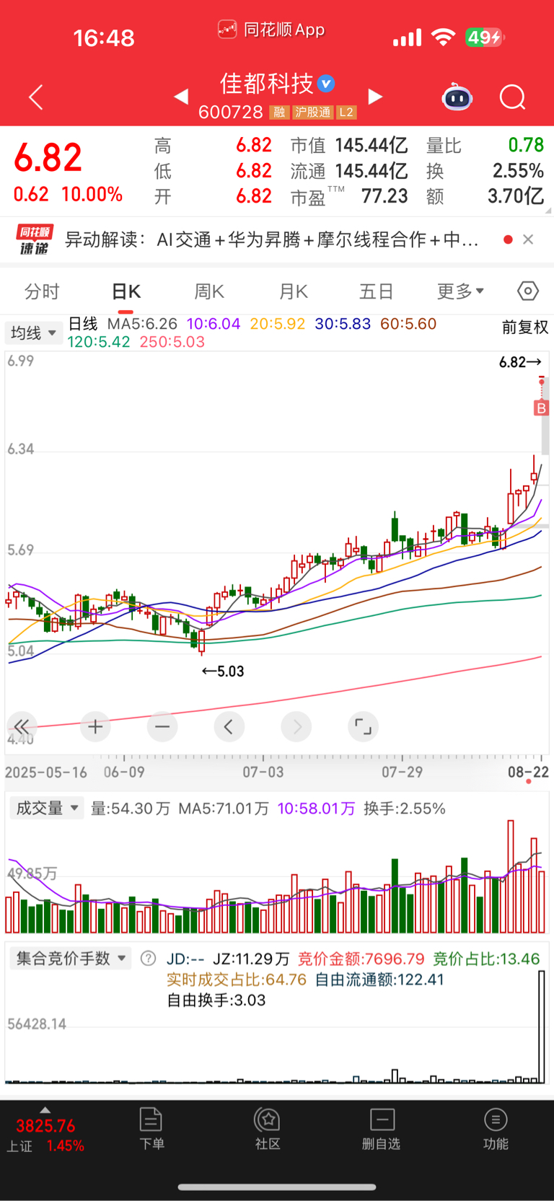The image size is (554, 1201).
Task: Expand chart to fullscreen landscape
Action: click(x=363, y=726)
